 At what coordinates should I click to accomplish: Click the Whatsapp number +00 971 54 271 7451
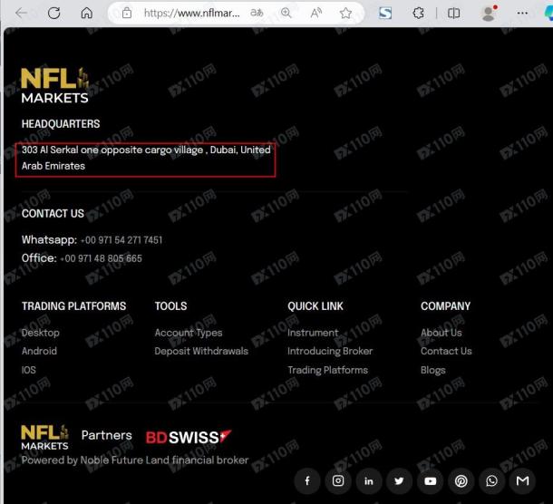pos(121,240)
